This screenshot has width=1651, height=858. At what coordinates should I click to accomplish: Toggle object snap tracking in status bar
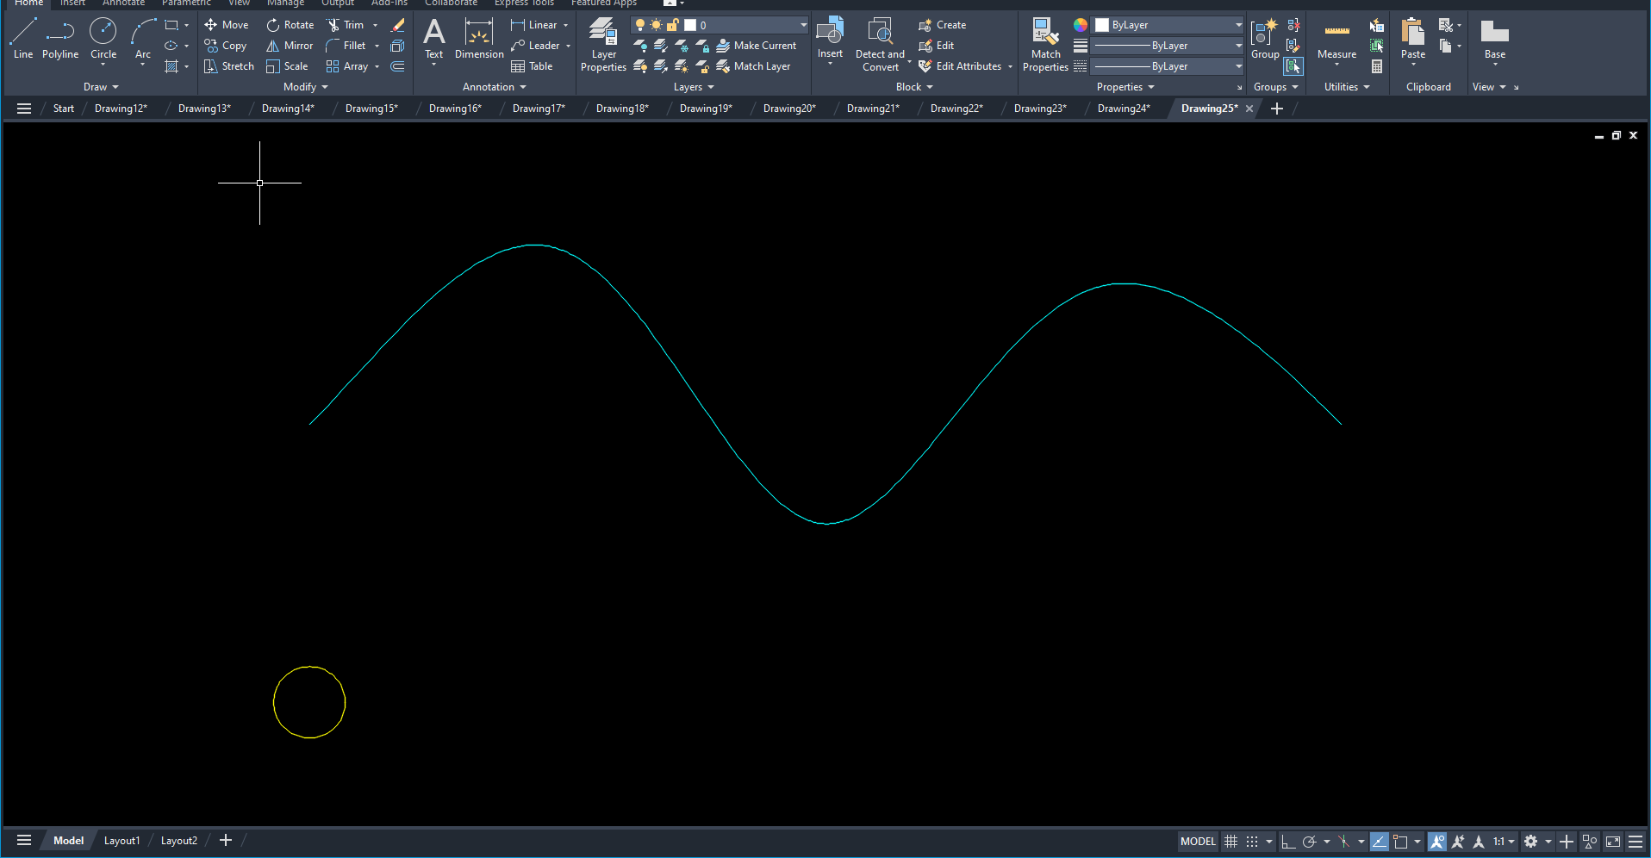coord(1380,842)
